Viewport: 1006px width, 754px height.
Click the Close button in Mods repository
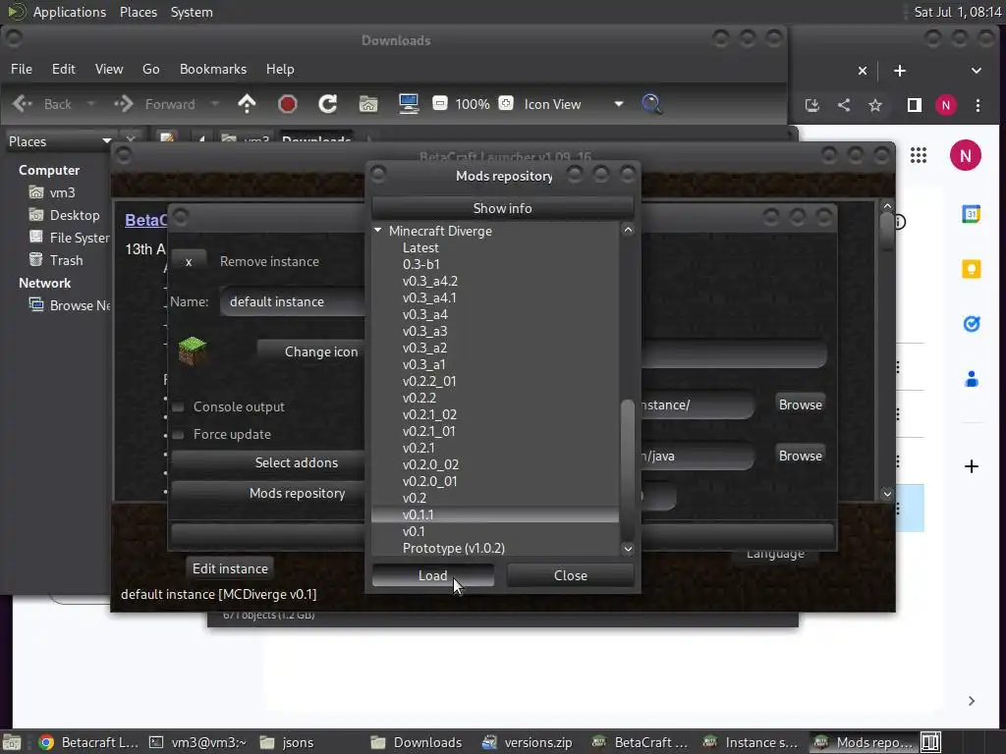point(571,575)
